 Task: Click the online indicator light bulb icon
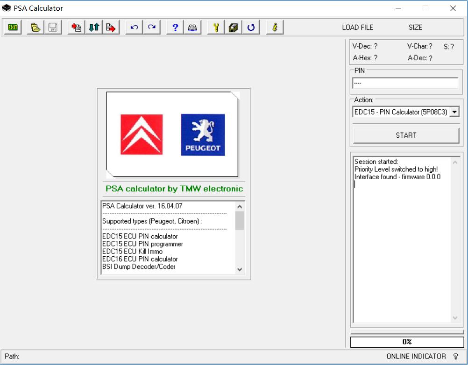click(x=456, y=357)
